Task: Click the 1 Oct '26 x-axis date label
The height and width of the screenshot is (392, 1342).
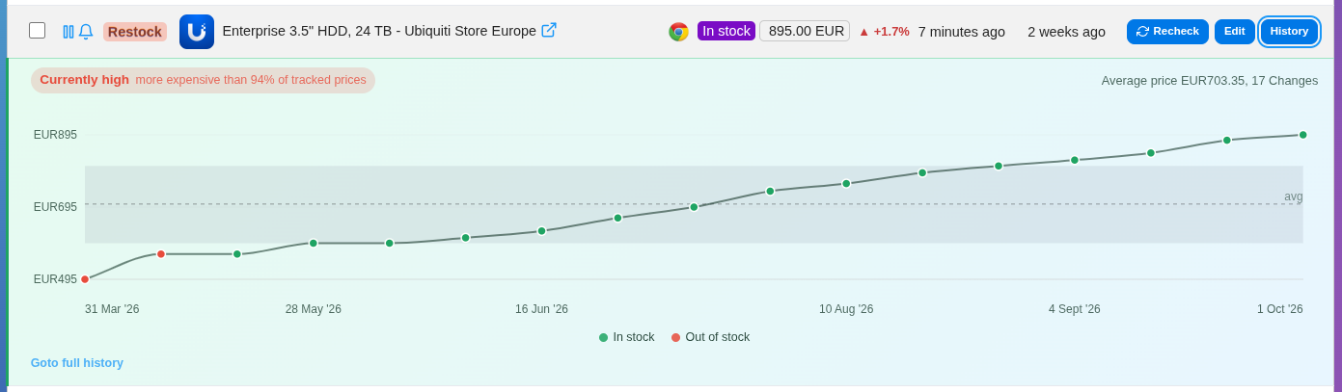Action: pyautogui.click(x=1279, y=309)
